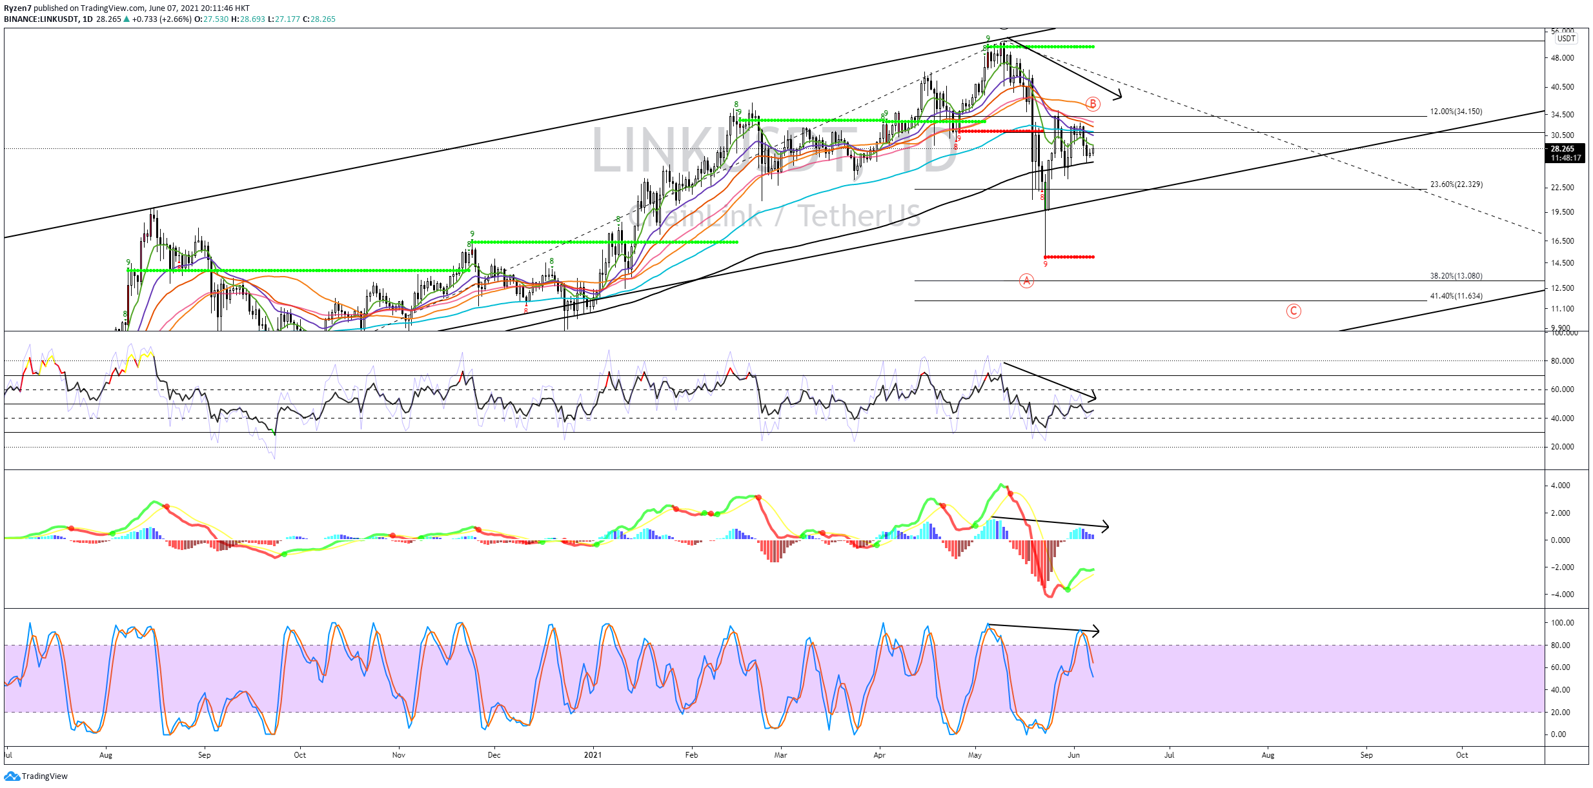This screenshot has width=1593, height=788.
Task: Click the USDT currency label button
Action: pyautogui.click(x=1566, y=39)
